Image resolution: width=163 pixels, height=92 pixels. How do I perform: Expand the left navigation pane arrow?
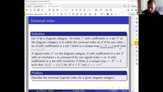(25, 54)
